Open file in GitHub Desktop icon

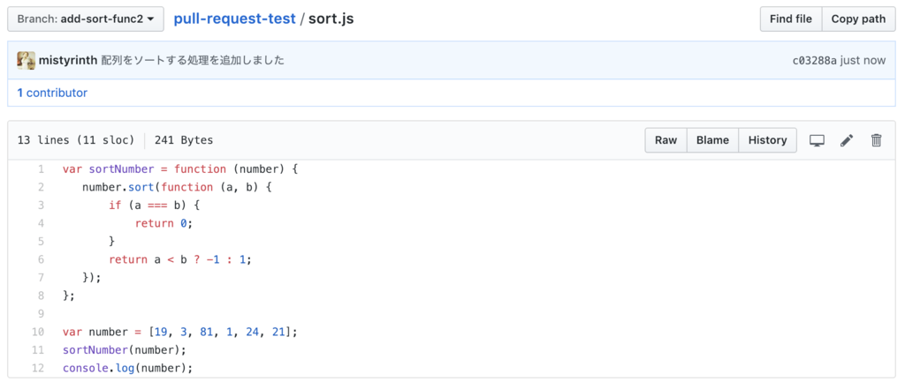[818, 140]
